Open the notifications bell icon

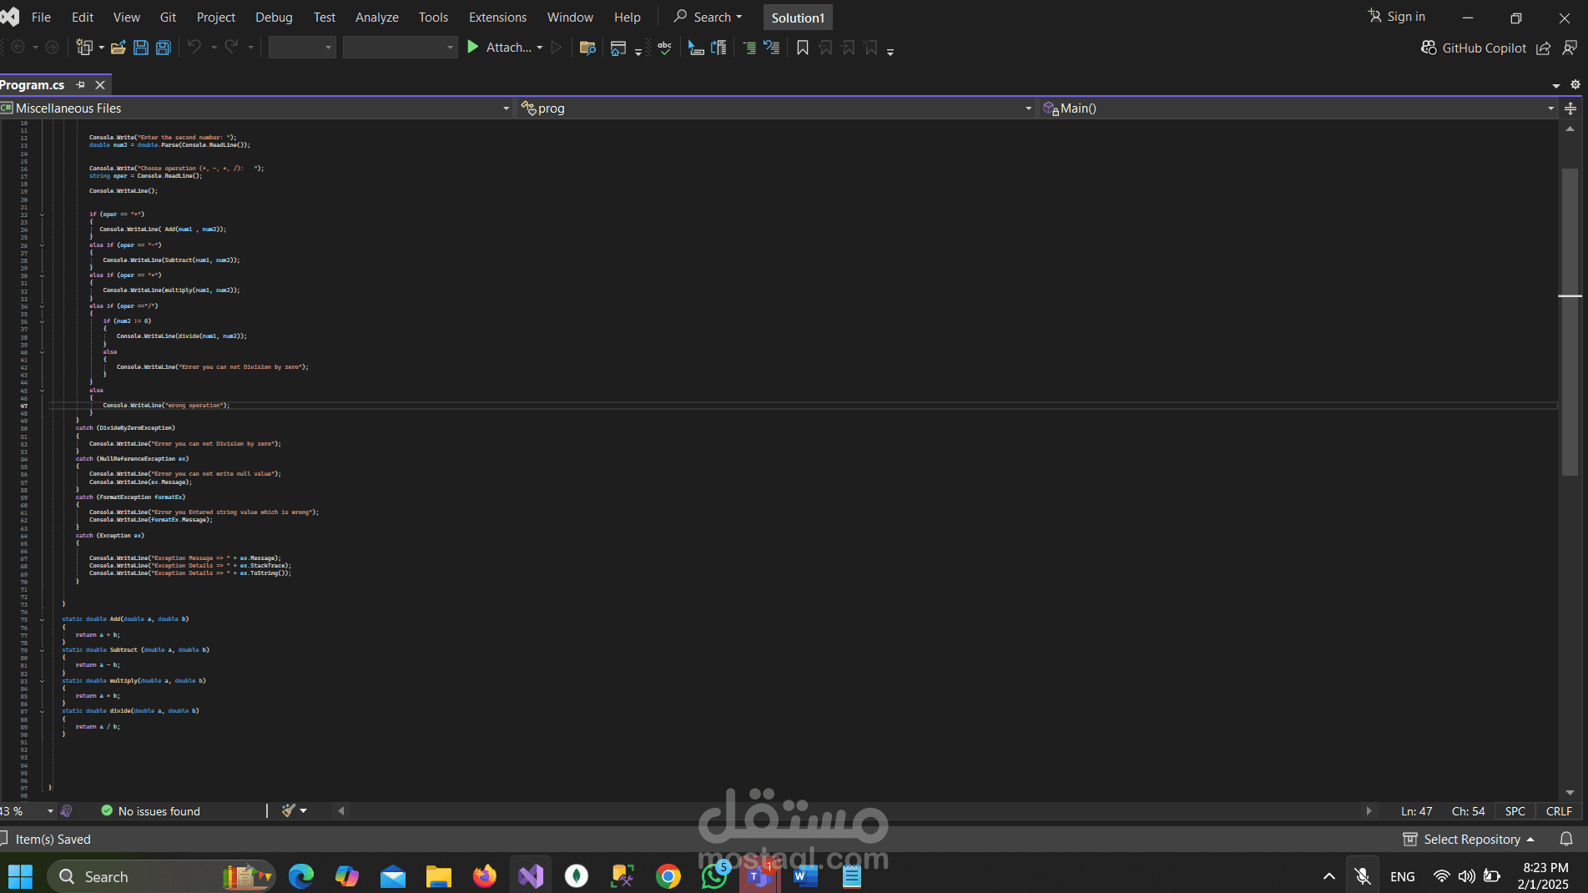click(1566, 839)
